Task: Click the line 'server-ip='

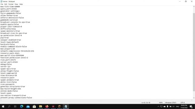Action: tap(5, 67)
